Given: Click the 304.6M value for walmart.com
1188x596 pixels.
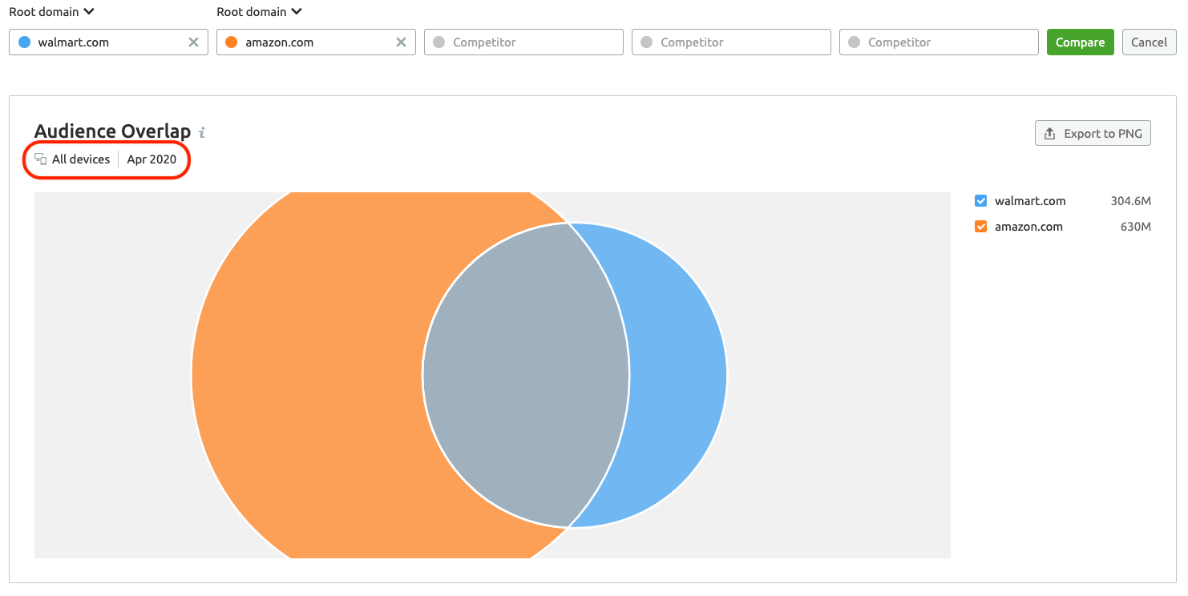Looking at the screenshot, I should (x=1130, y=201).
